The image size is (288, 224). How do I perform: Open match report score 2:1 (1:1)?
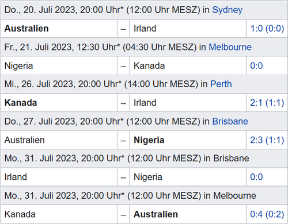click(x=267, y=103)
